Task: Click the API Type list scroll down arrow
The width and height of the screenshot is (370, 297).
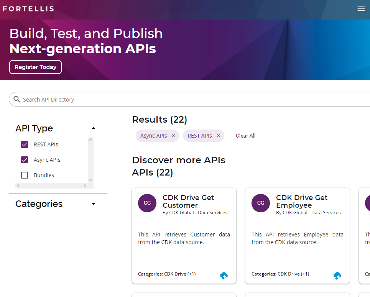Action: tap(90, 180)
